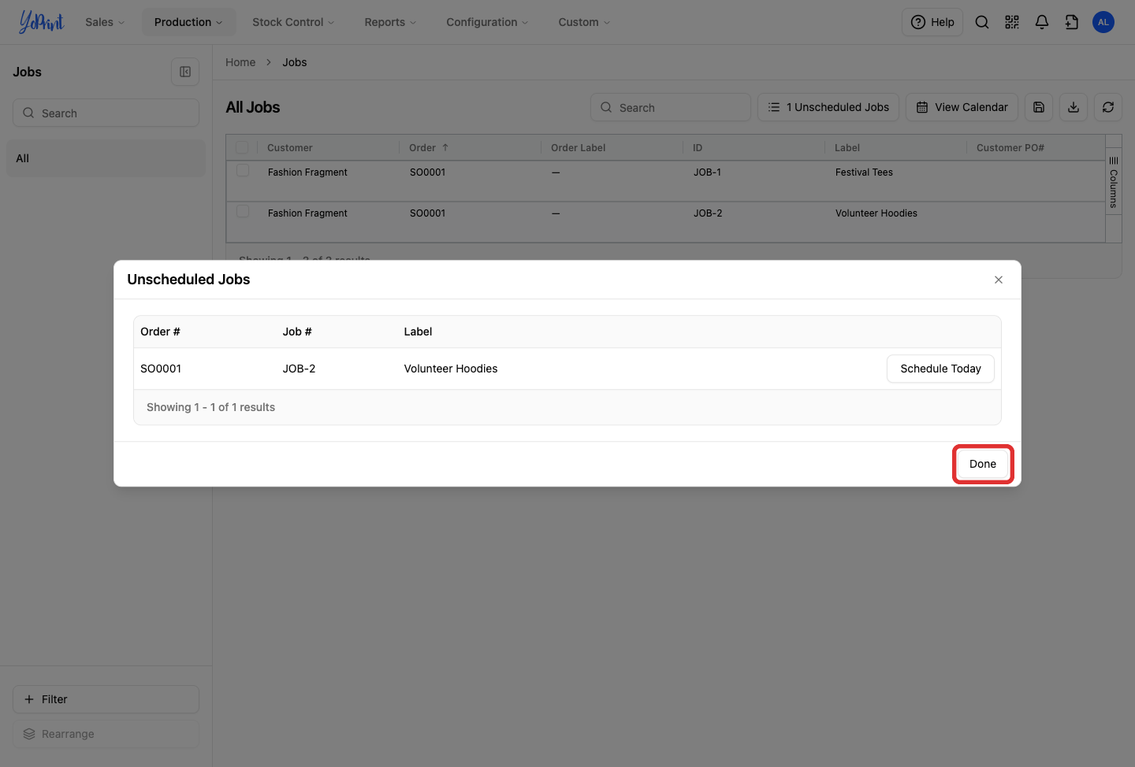
Task: Open the notifications bell icon
Action: click(1042, 22)
